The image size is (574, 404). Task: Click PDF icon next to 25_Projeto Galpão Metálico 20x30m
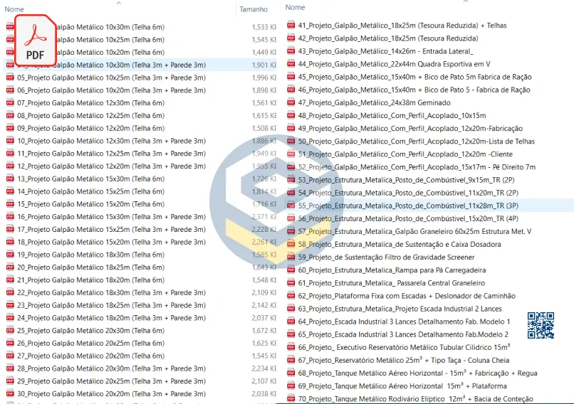click(10, 331)
